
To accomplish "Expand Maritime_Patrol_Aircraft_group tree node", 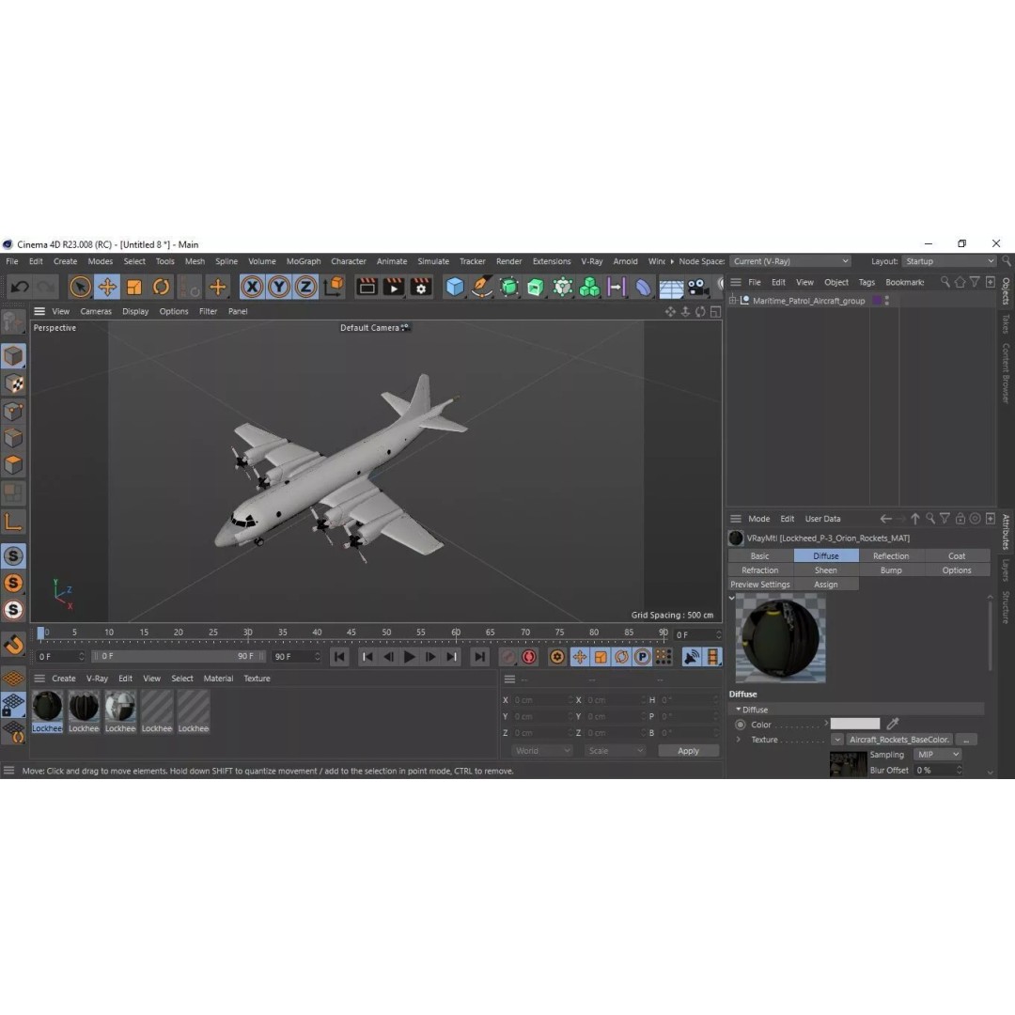I will 733,301.
